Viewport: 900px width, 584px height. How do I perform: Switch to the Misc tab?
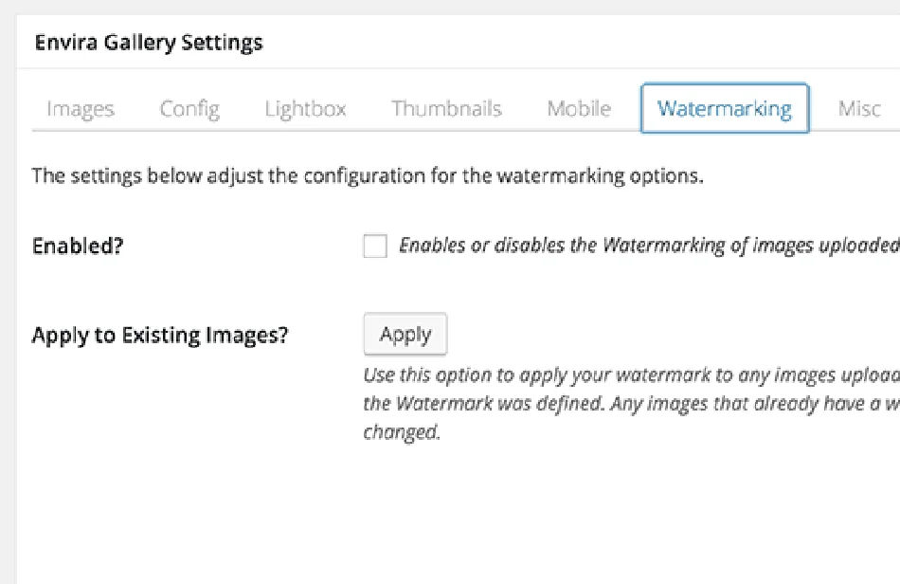coord(859,109)
